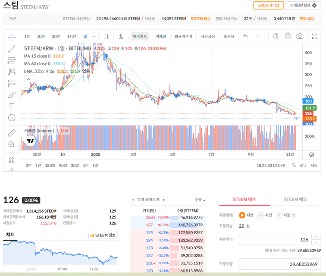Open the indicators fx menu
The height and width of the screenshot is (276, 326).
click(121, 36)
